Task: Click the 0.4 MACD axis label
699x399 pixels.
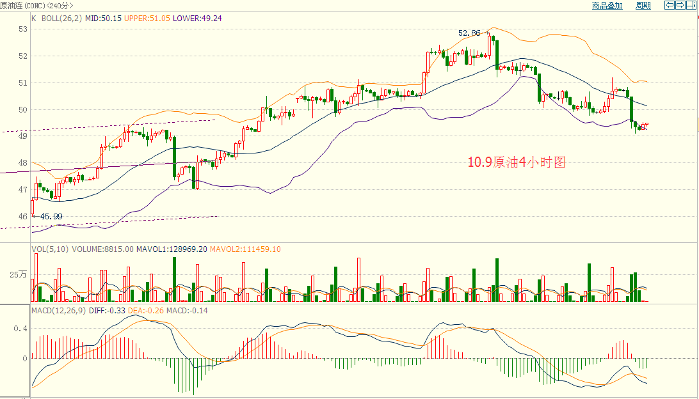Action: pyautogui.click(x=20, y=328)
